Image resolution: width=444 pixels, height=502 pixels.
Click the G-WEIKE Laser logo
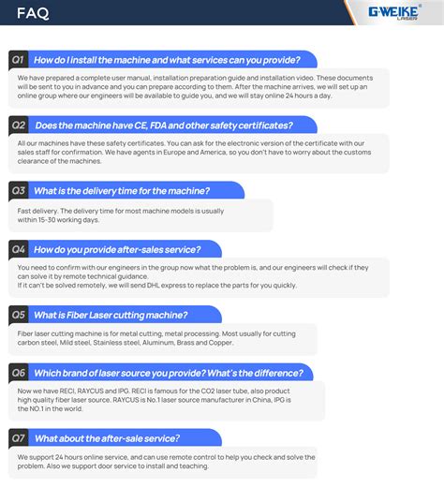(394, 13)
